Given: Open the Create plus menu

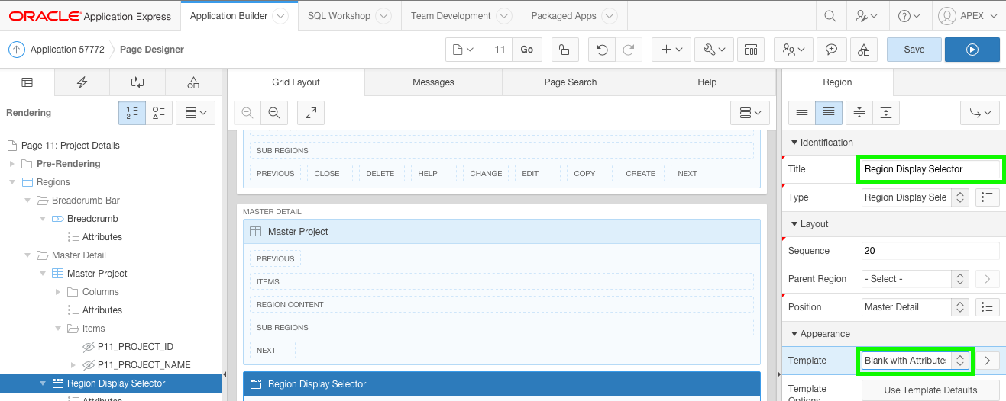Looking at the screenshot, I should [671, 50].
